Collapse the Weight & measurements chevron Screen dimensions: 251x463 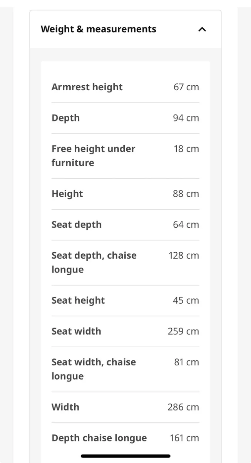tap(202, 29)
